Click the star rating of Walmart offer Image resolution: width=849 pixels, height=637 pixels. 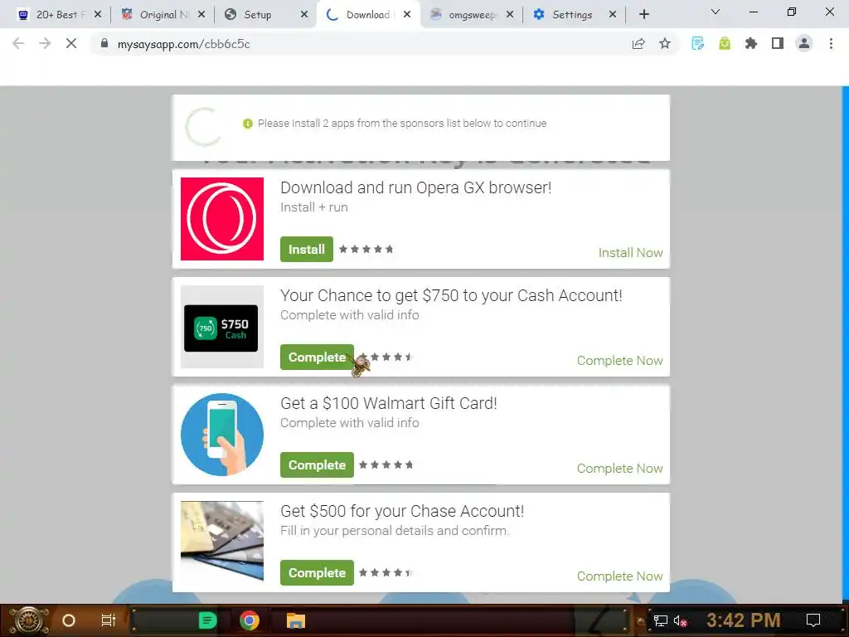[386, 464]
